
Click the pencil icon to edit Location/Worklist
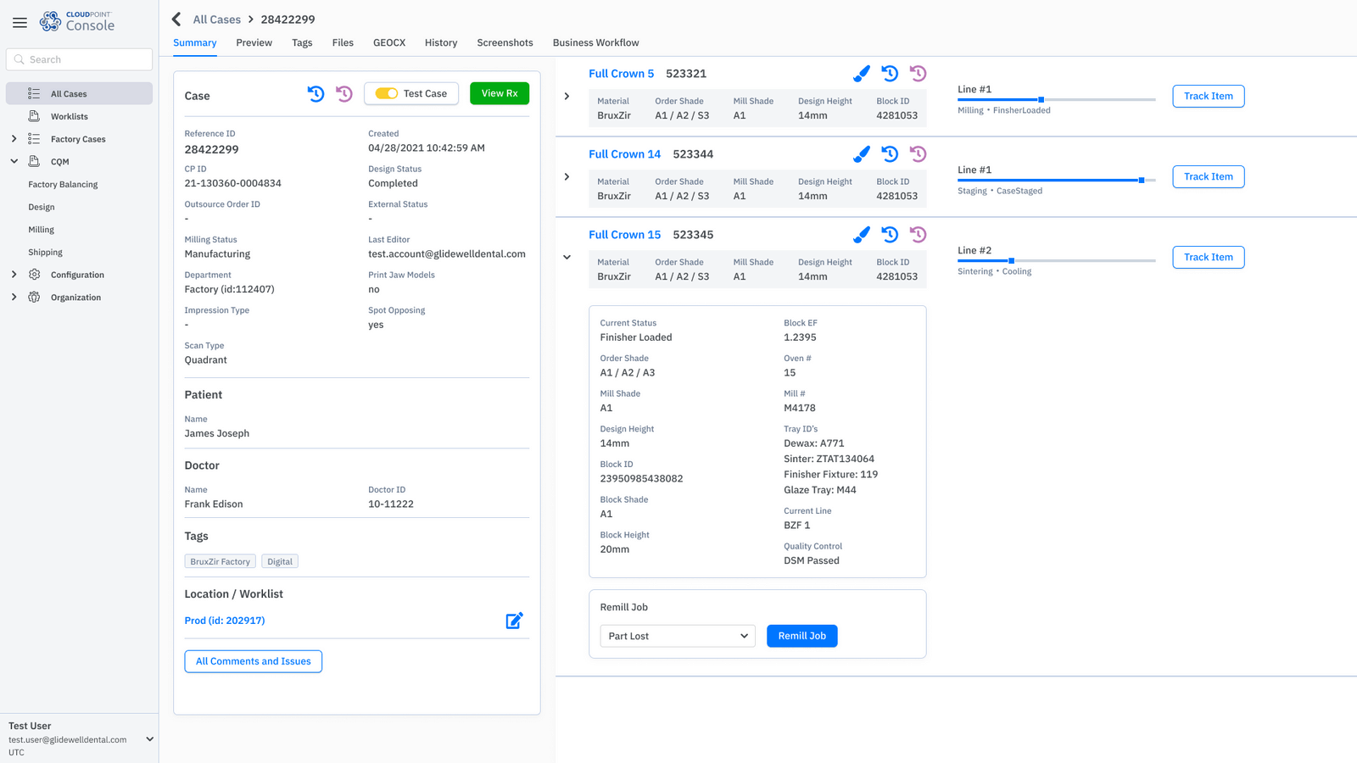click(x=514, y=620)
